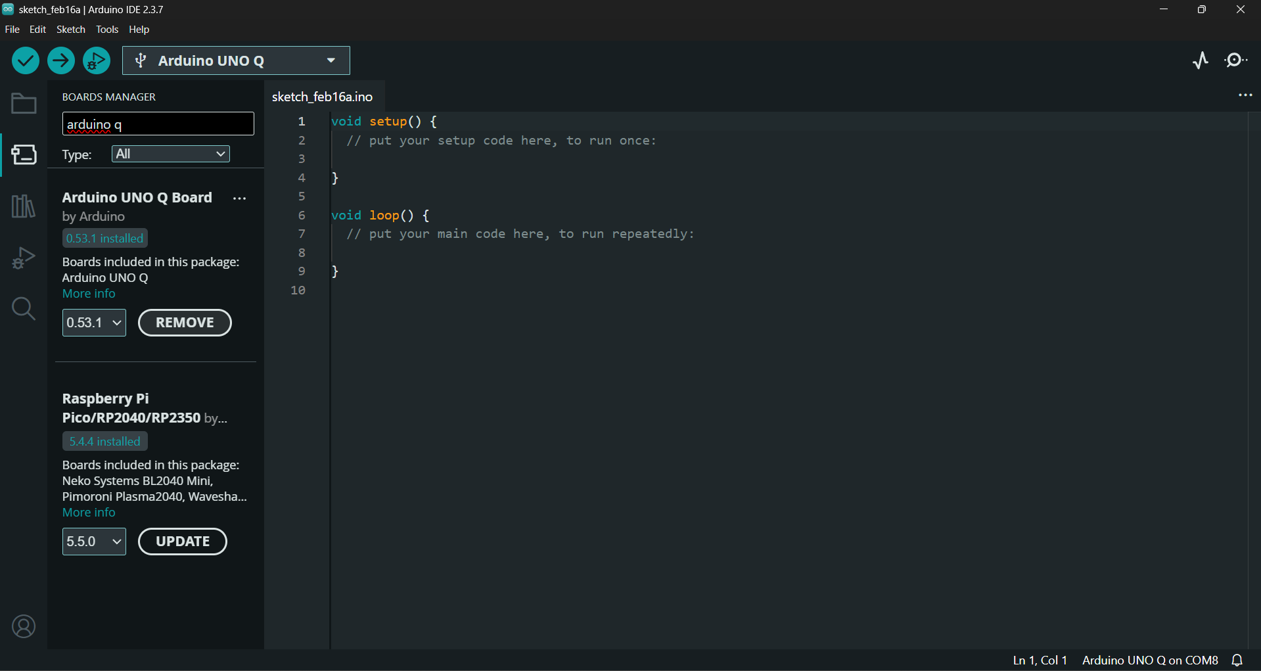
Task: Update the Raspberry Pi Pico package
Action: (x=183, y=542)
